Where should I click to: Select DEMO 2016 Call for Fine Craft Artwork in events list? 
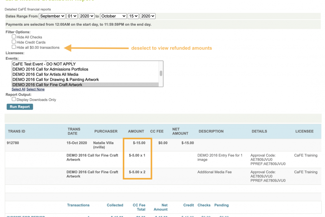coord(85,85)
